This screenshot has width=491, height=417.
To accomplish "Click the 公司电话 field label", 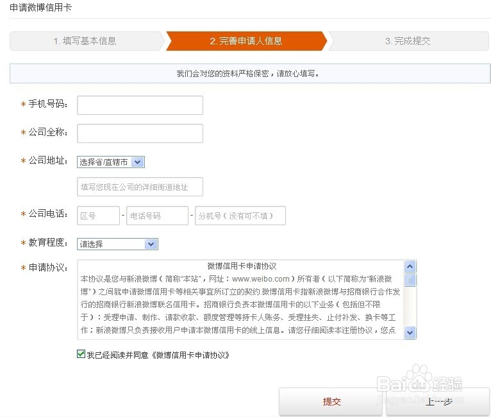I will (x=48, y=214).
